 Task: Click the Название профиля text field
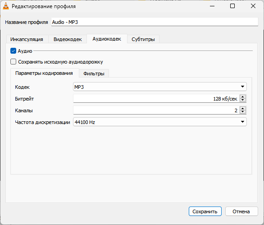click(x=155, y=22)
